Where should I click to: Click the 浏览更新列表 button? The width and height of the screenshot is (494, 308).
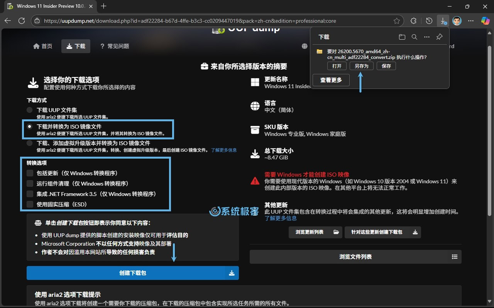[315, 232]
